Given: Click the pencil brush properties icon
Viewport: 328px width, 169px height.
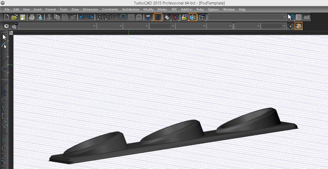Looking at the screenshot, I should point(291,26).
